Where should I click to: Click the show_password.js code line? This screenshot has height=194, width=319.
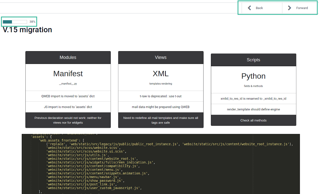tap(85, 181)
